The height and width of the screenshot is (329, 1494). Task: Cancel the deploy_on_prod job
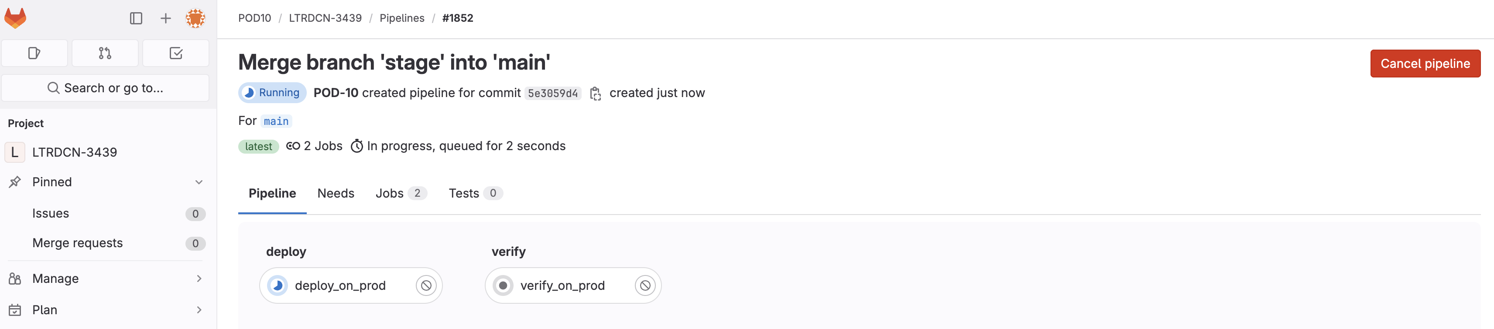pos(426,285)
